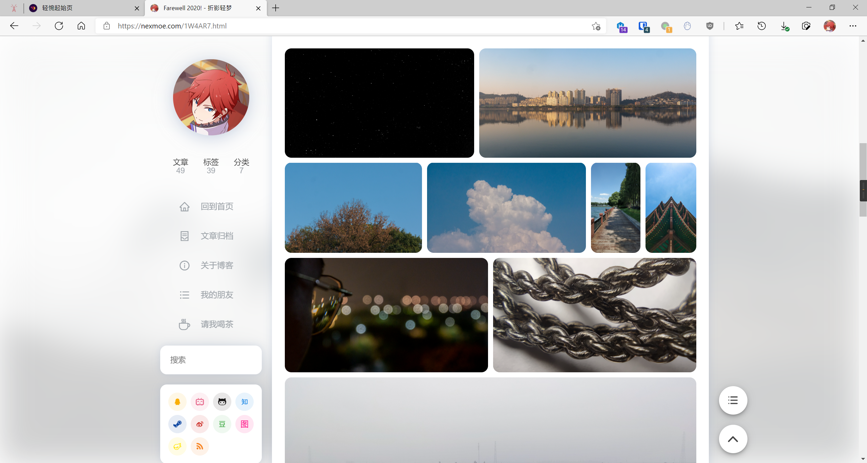Open the Zhihu 知 icon
Image resolution: width=867 pixels, height=463 pixels.
(245, 402)
